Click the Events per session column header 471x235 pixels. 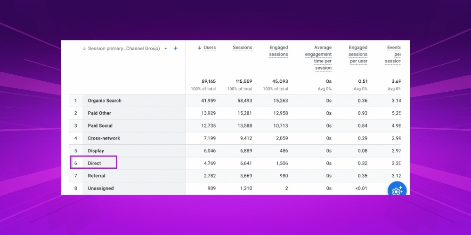point(393,54)
